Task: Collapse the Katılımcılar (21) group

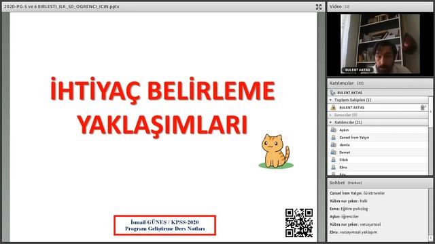Action: tap(330, 122)
